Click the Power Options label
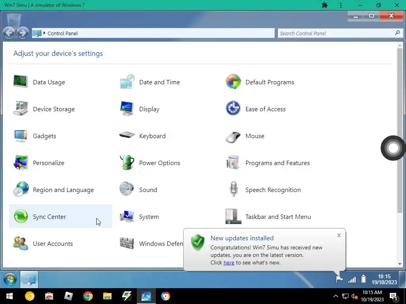Image resolution: width=406 pixels, height=304 pixels. point(159,163)
